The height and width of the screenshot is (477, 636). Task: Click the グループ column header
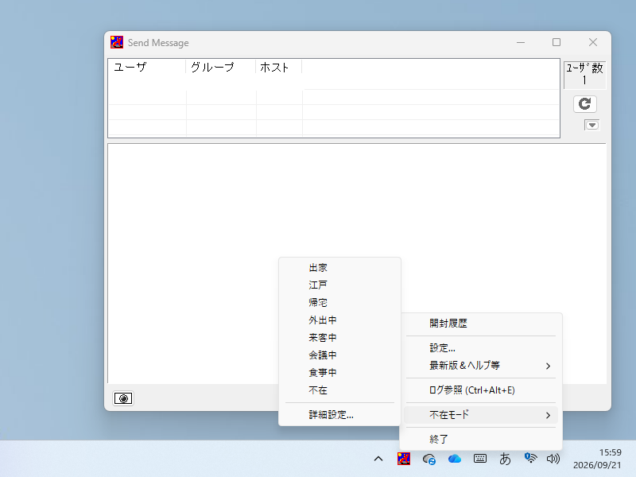221,67
